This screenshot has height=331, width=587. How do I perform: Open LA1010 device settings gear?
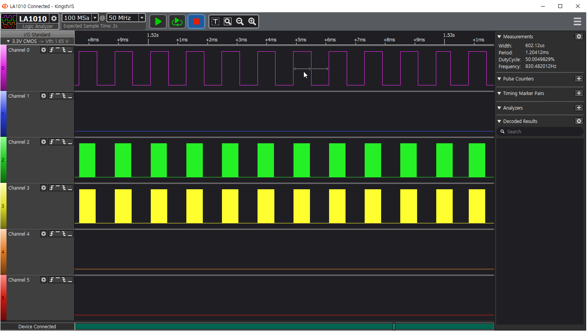click(54, 18)
